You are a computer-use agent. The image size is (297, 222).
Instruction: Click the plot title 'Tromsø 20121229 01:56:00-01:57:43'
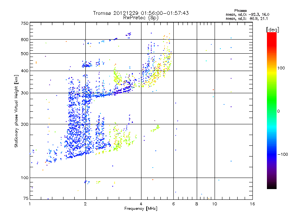pos(141,13)
